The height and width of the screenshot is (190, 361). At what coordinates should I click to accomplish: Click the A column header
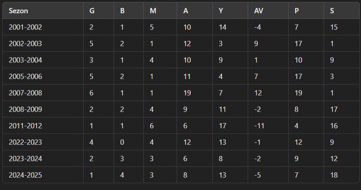click(186, 11)
